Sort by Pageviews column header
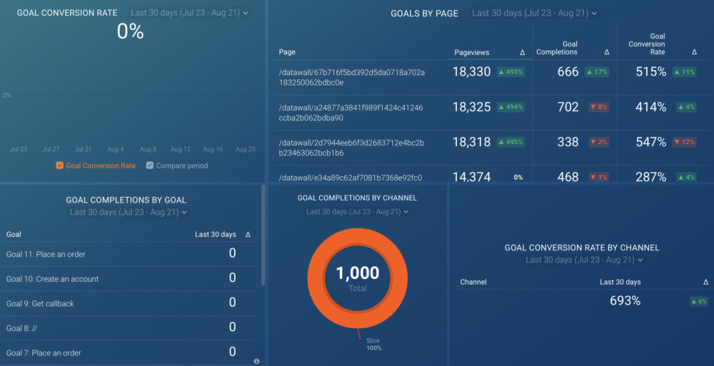The image size is (714, 366). click(x=472, y=52)
